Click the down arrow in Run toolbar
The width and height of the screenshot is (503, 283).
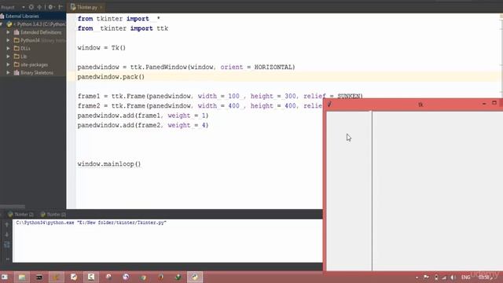7,235
